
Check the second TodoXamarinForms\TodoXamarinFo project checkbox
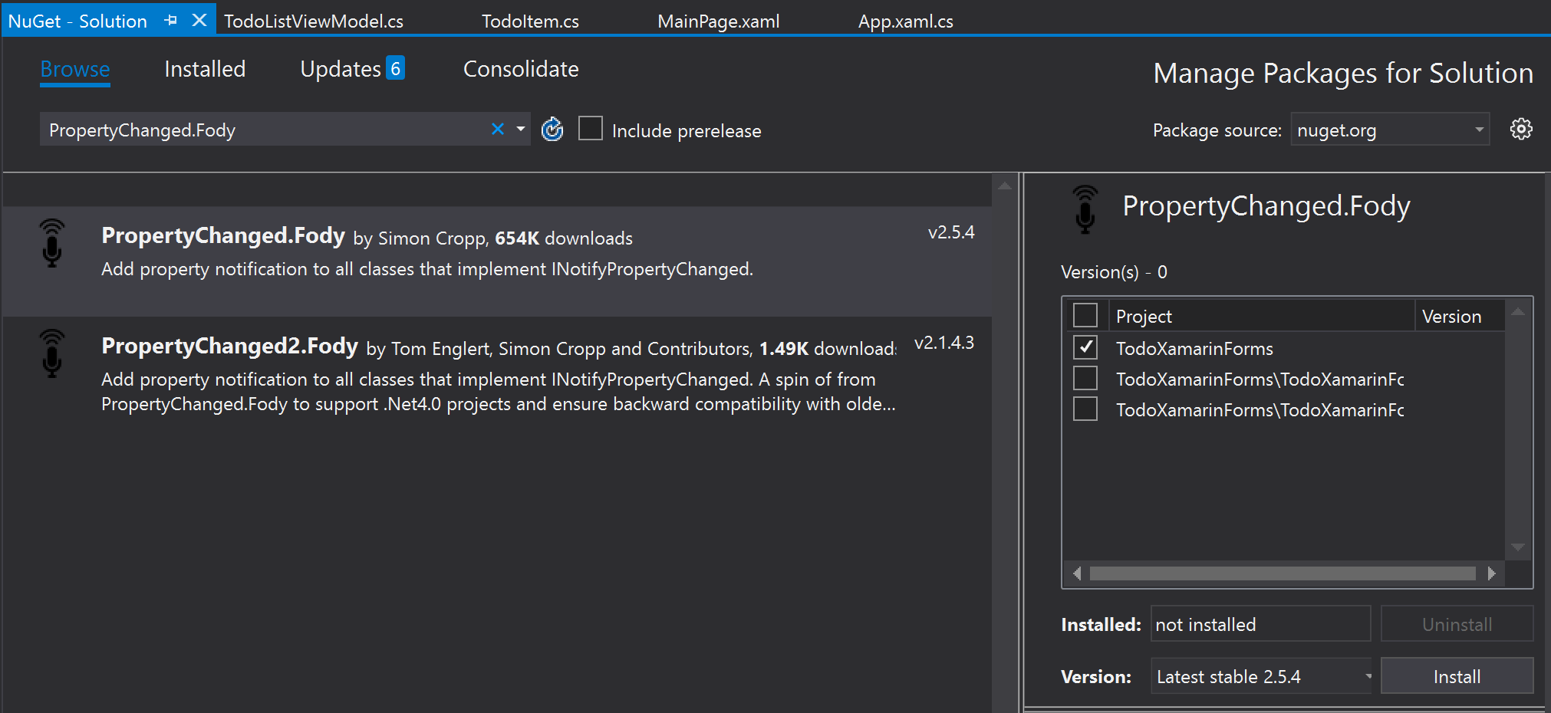click(1085, 378)
